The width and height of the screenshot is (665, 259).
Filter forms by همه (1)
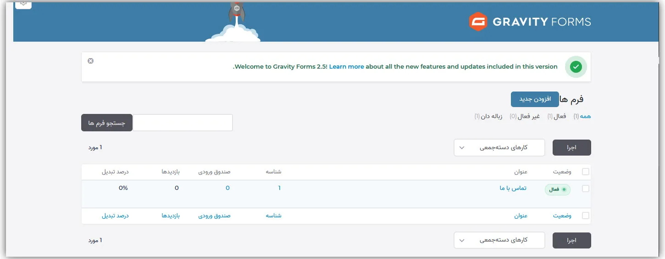(x=582, y=116)
